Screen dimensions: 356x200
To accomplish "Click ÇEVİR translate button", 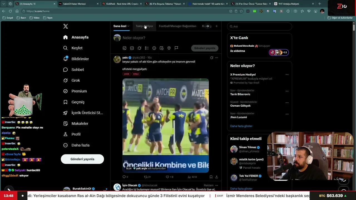I will coord(127,74).
